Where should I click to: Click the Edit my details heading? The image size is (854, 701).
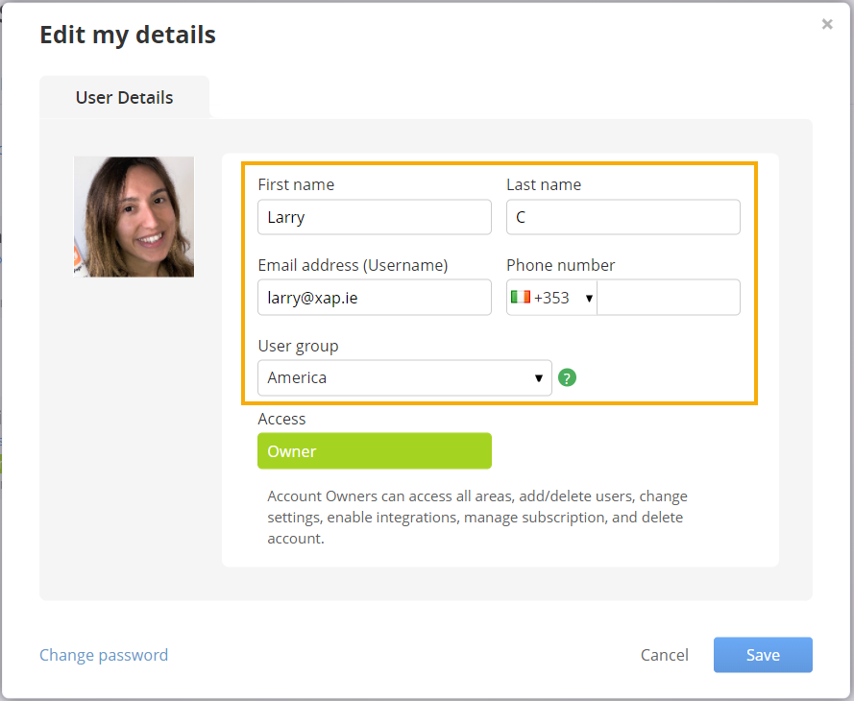(128, 35)
